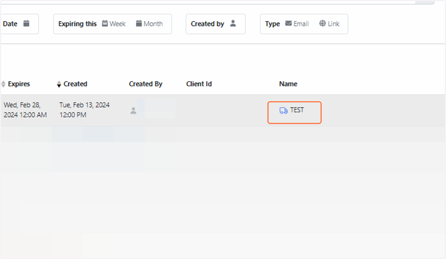
Task: Select the Tue, Feb 13, 2024 created cell
Action: (84, 110)
